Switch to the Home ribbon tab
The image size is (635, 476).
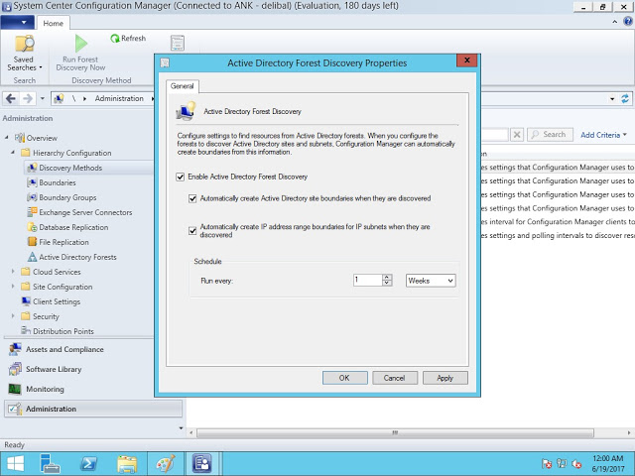(x=54, y=23)
